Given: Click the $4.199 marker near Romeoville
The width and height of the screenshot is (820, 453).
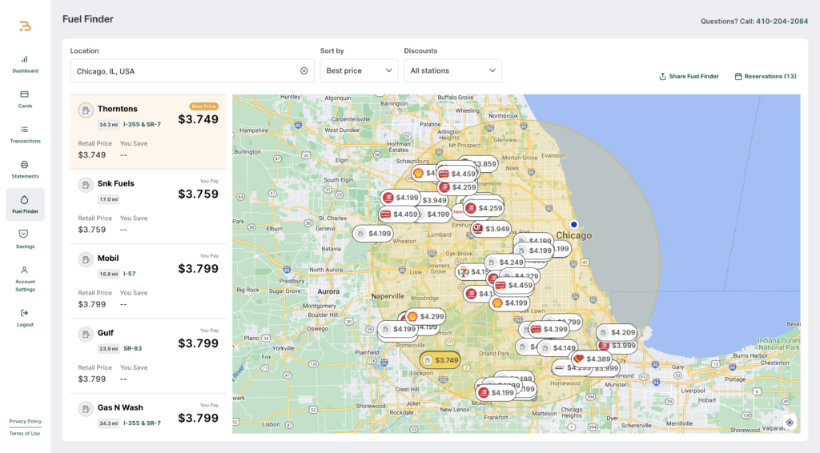Looking at the screenshot, I should [398, 329].
